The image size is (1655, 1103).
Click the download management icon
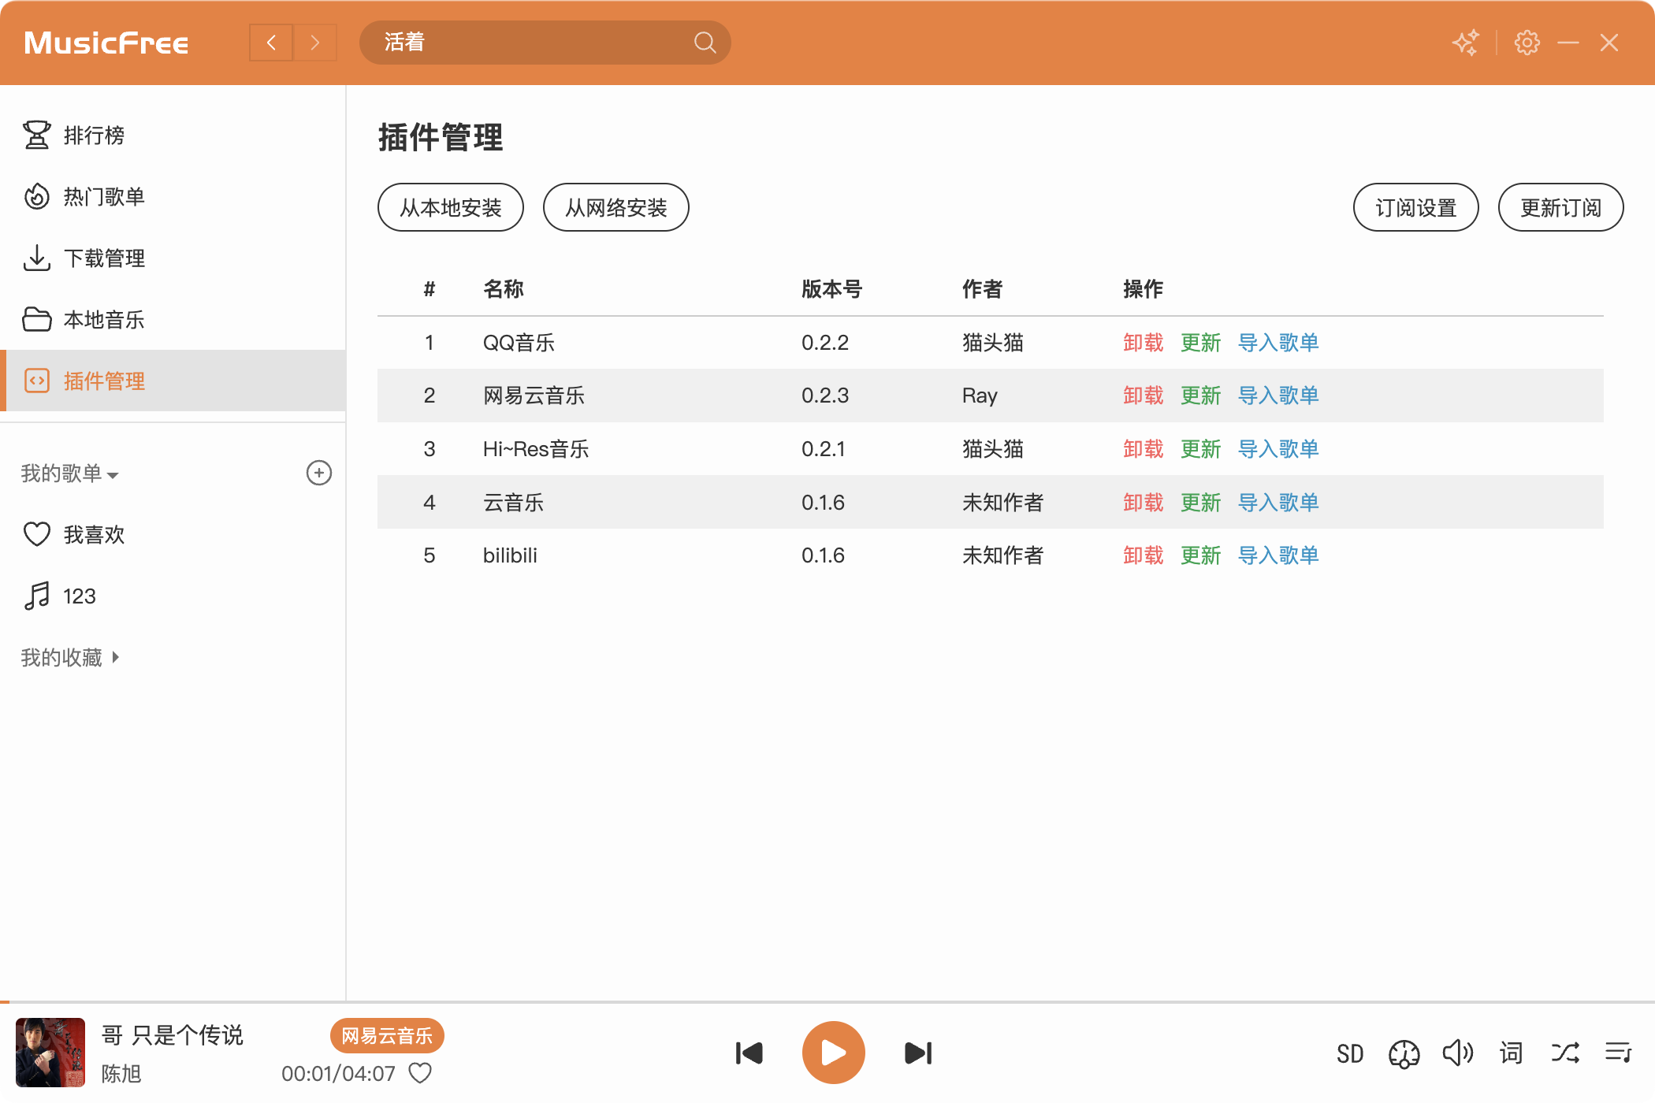pos(37,258)
